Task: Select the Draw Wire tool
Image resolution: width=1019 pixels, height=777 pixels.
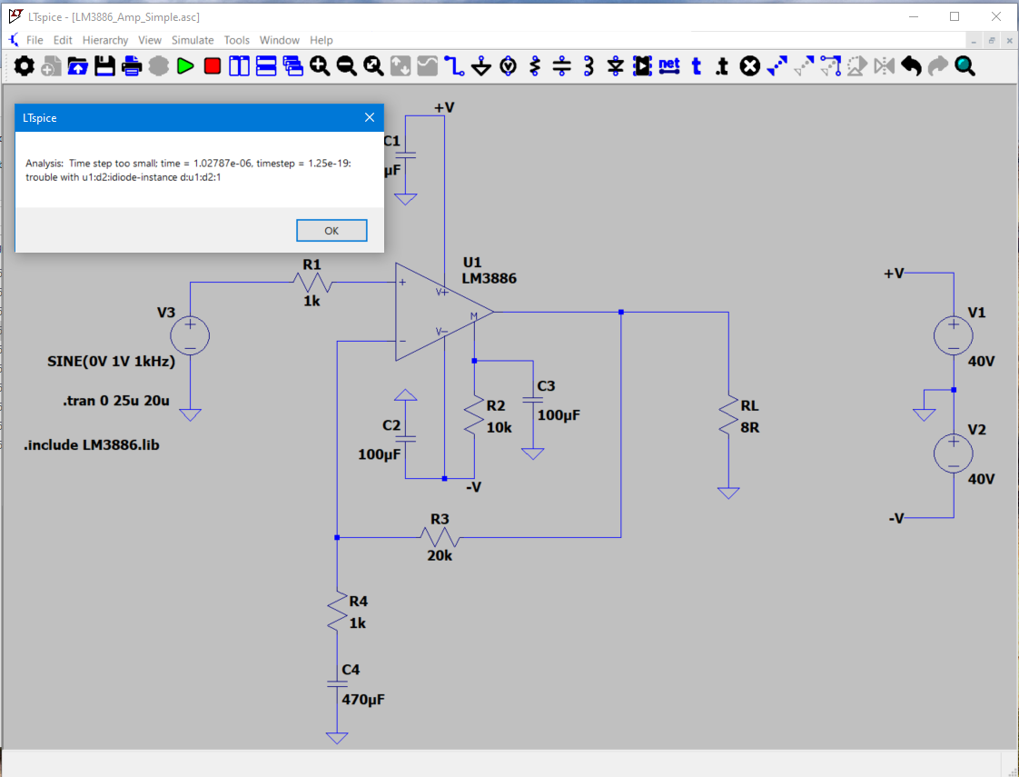Action: [x=454, y=65]
